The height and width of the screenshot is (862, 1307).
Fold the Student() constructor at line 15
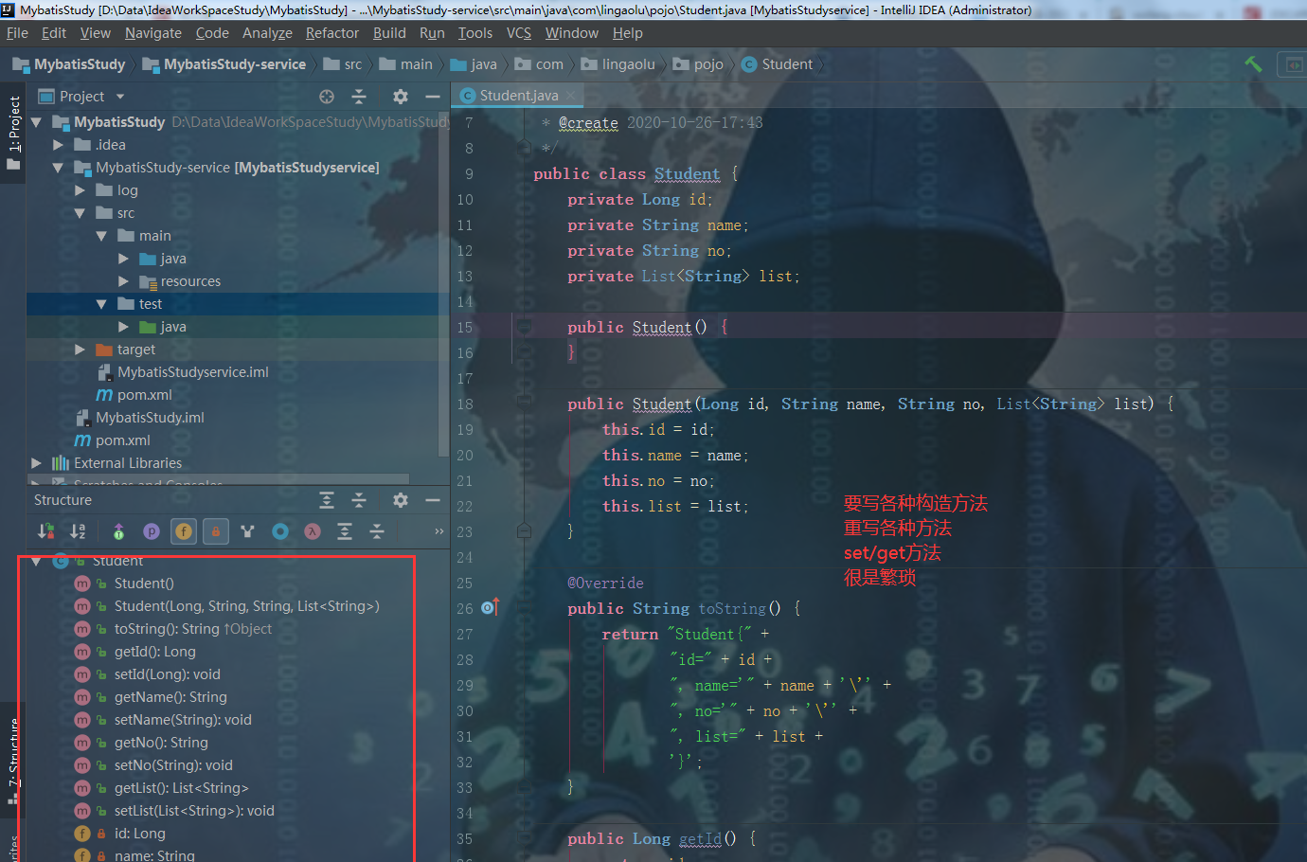coord(524,327)
